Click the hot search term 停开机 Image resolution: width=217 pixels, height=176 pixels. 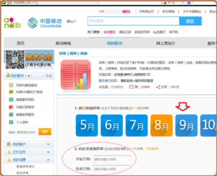[x=174, y=32]
